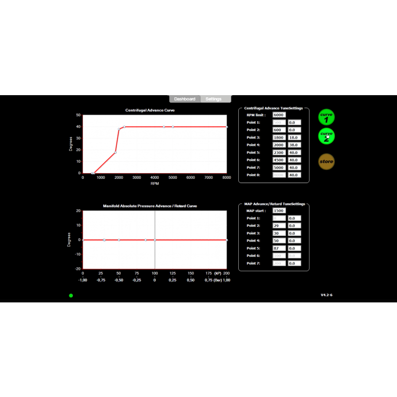Select centrifugal Point 6 RPM field 4500
The height and width of the screenshot is (397, 397).
coord(279,160)
